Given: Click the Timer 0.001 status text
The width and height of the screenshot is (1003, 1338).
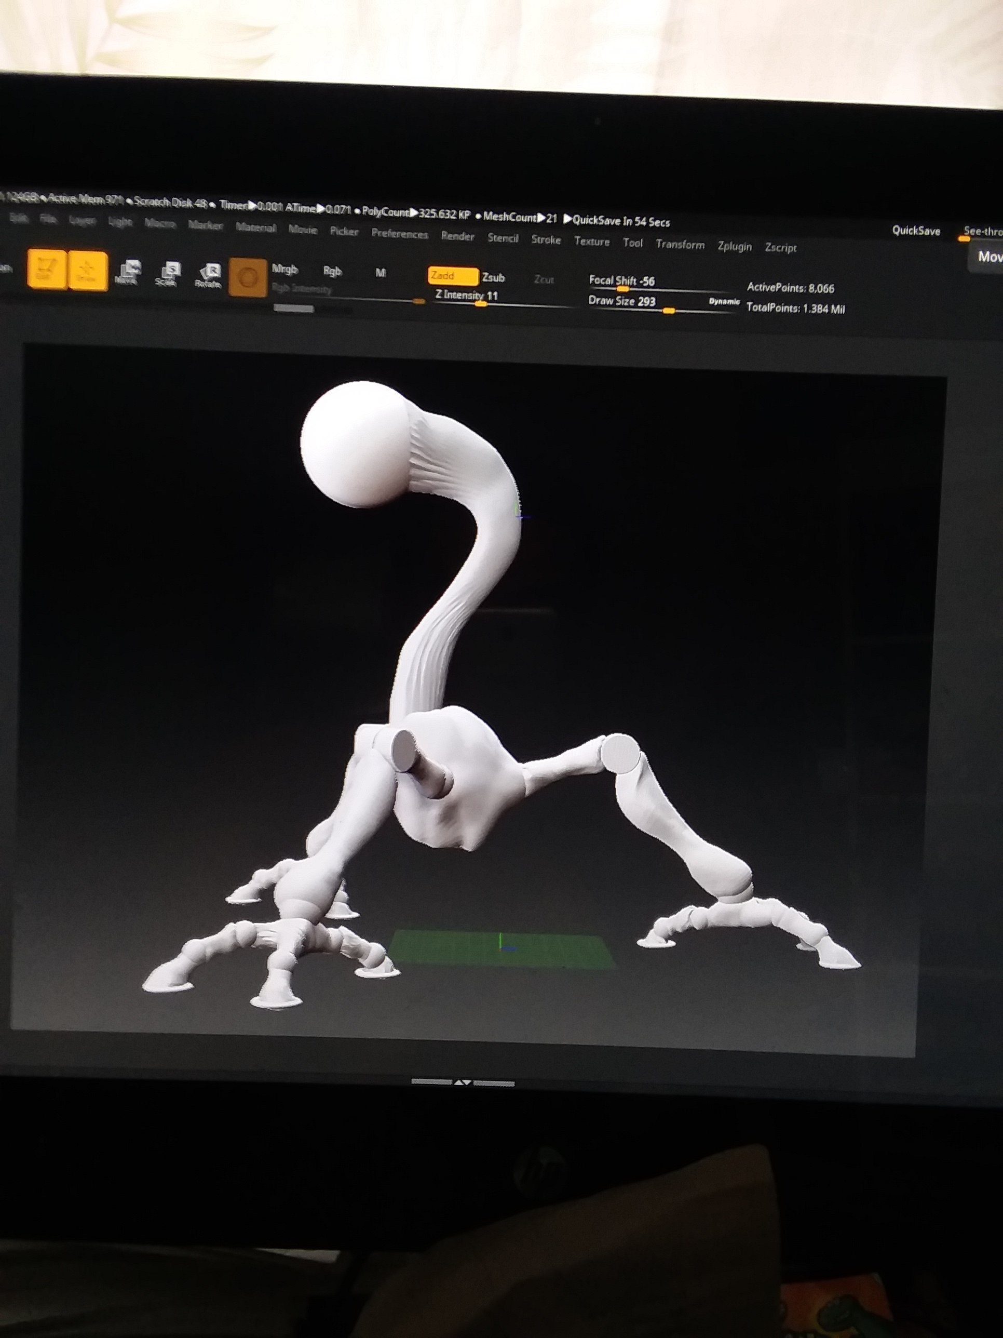Looking at the screenshot, I should pyautogui.click(x=250, y=206).
